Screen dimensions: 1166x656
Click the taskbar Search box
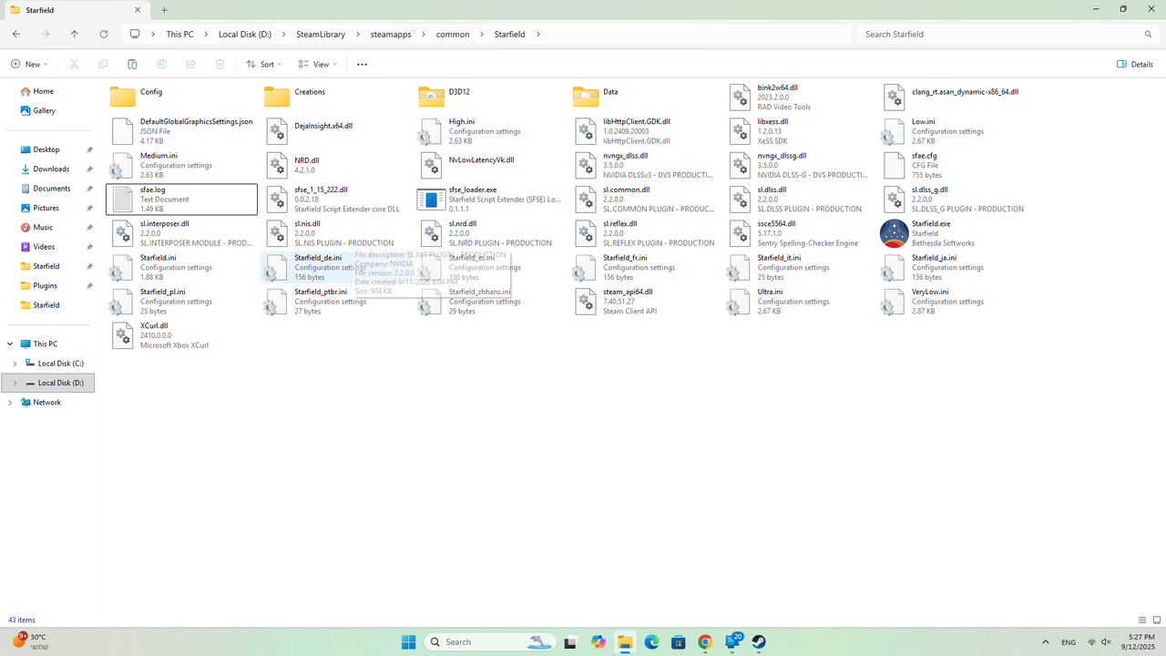(491, 641)
